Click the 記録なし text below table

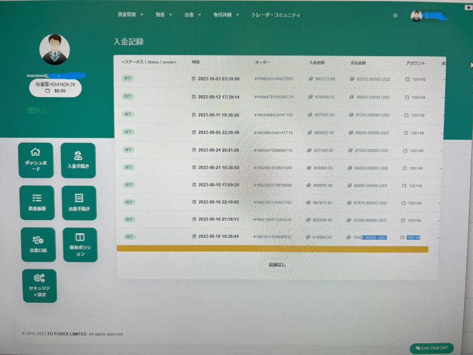point(277,264)
